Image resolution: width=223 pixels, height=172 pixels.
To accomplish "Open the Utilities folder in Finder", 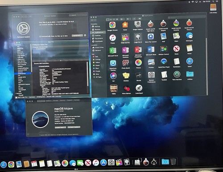I will click(x=190, y=74).
